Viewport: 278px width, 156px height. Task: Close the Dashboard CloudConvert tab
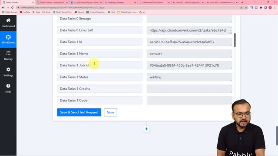(x=169, y=3)
